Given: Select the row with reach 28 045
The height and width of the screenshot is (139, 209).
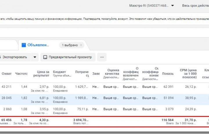Looking at the screenshot, I should point(105,100).
